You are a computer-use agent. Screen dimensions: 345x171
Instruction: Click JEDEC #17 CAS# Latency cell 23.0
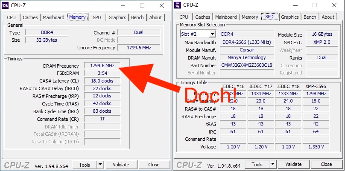[x=261, y=101]
